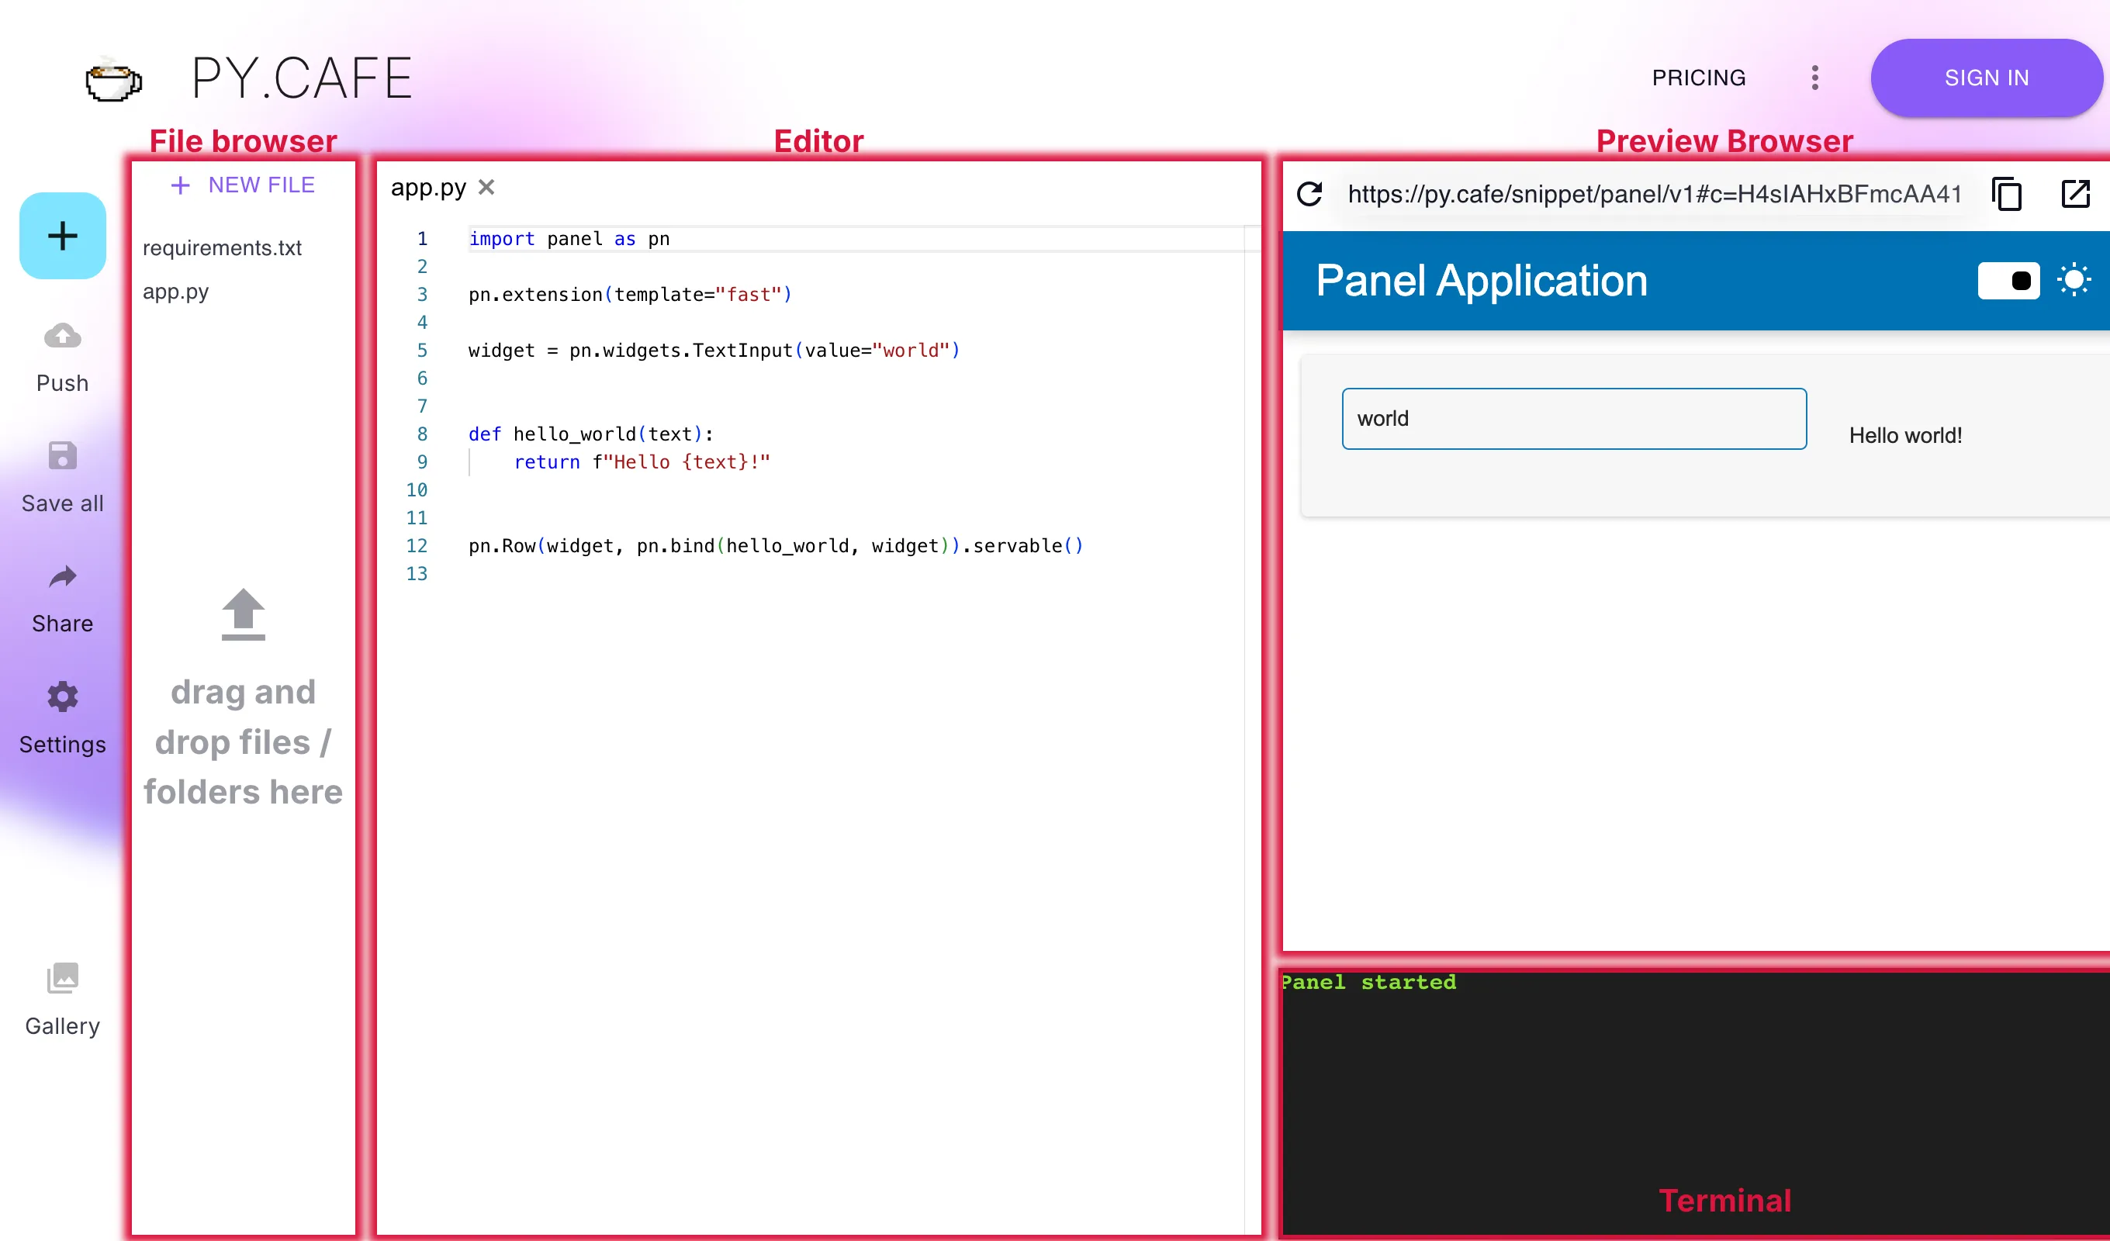The image size is (2110, 1241).
Task: Click the Save all floppy disk icon
Action: coord(63,456)
